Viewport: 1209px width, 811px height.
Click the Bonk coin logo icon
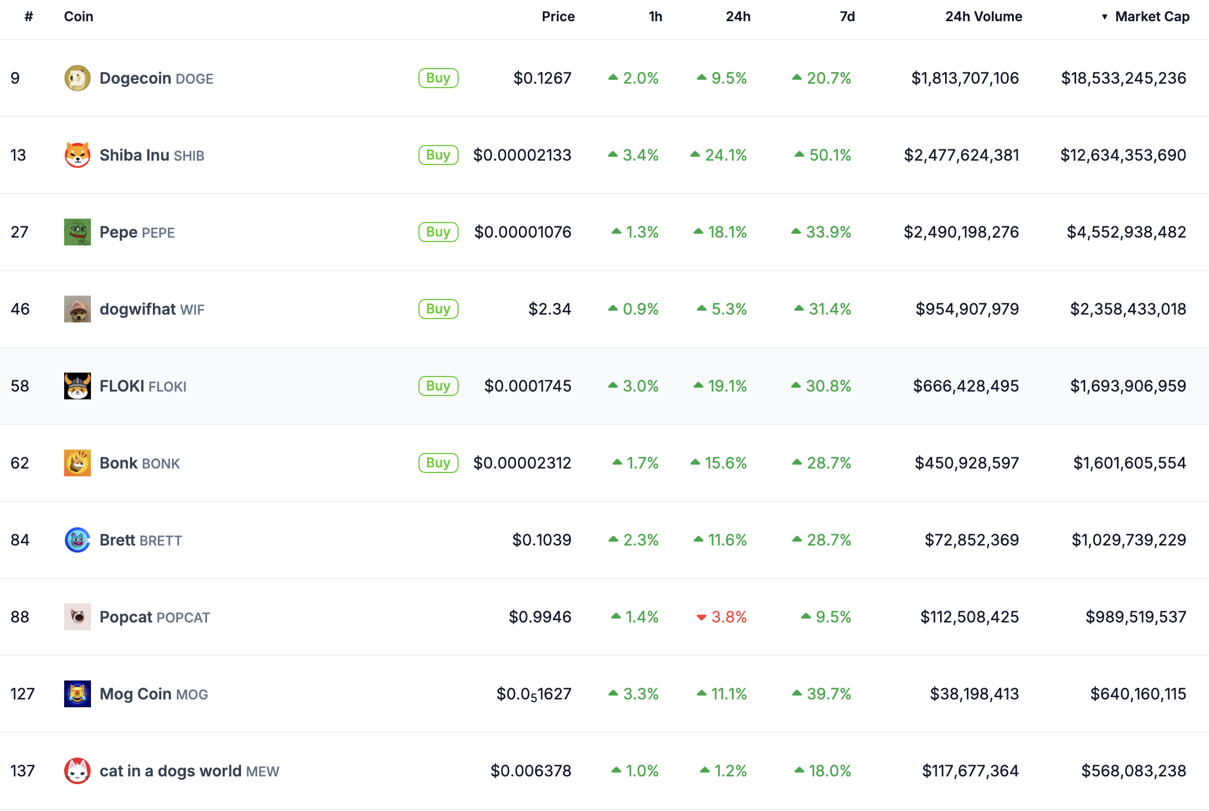coord(77,463)
